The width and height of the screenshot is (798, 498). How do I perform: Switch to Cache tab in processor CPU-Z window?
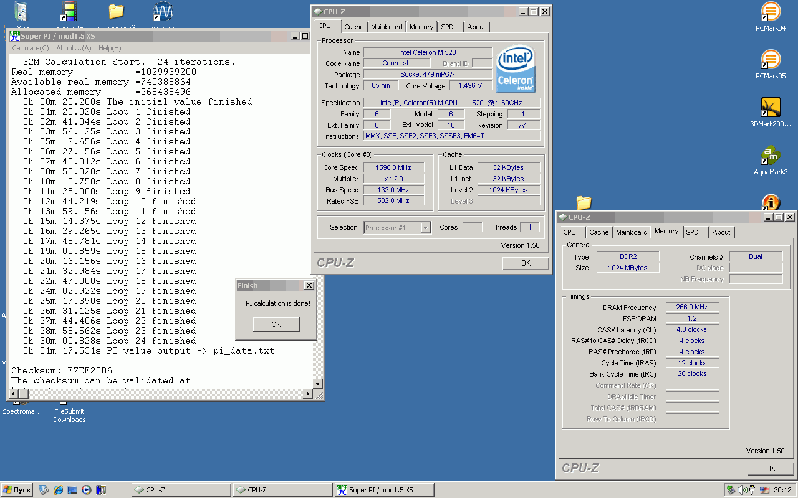[354, 27]
